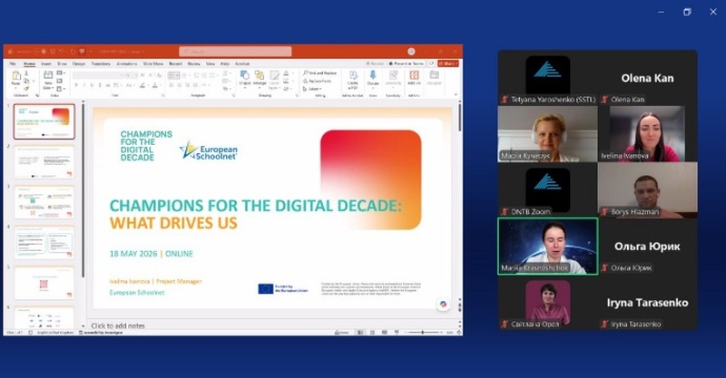Switch to the Slide Show tab
This screenshot has height=378, width=726.
click(152, 63)
